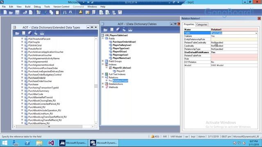Expand the DeleteActions node
262x147 pixels.
(103, 84)
